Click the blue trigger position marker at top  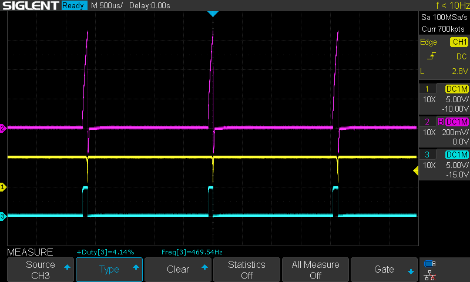click(213, 14)
